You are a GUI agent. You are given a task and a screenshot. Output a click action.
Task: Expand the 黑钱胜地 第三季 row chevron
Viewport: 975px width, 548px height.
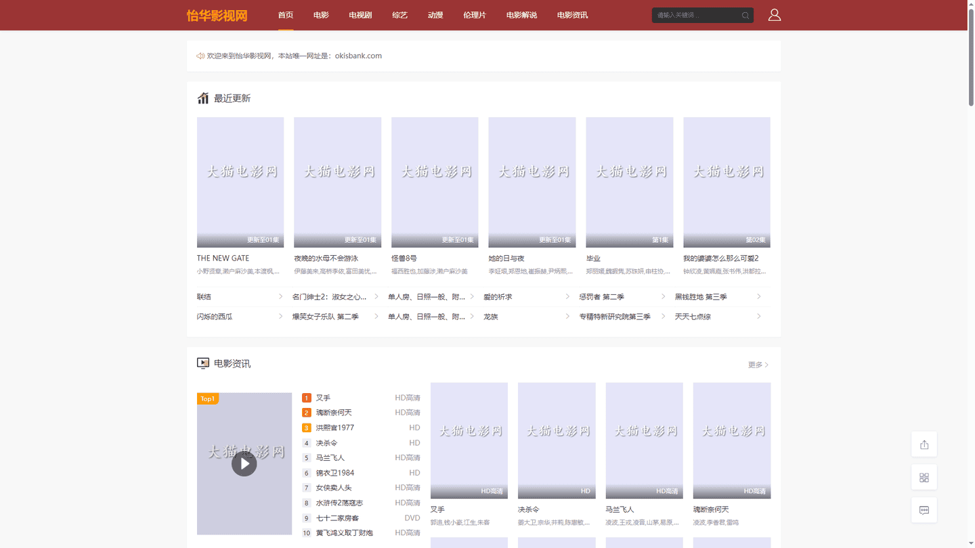tap(758, 296)
